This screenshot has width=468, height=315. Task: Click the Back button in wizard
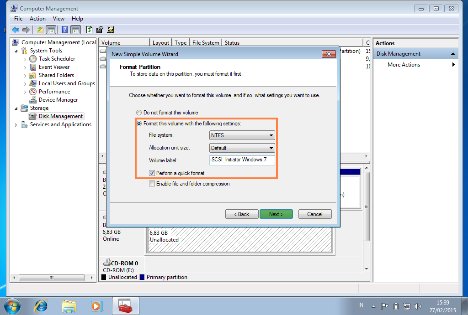click(242, 214)
